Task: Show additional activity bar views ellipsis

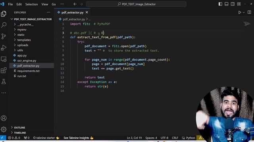Action: click(x=4, y=93)
